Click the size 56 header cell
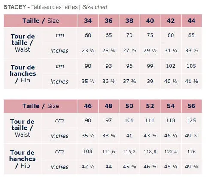This screenshot has width=206, height=177. pos(191,106)
